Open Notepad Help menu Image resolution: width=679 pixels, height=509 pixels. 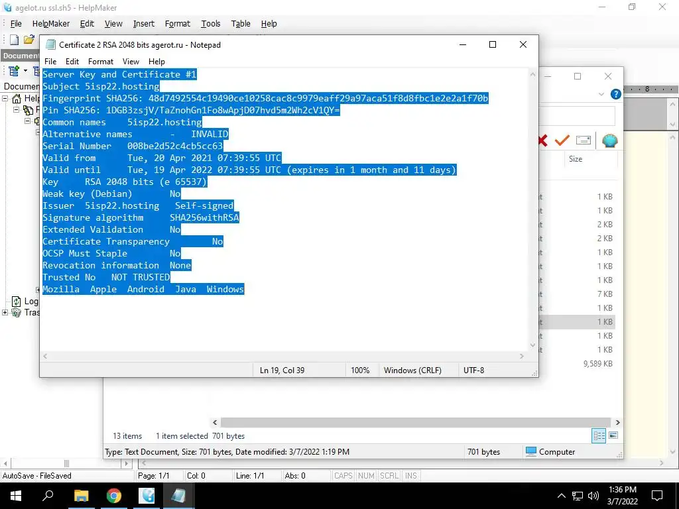[x=156, y=62]
